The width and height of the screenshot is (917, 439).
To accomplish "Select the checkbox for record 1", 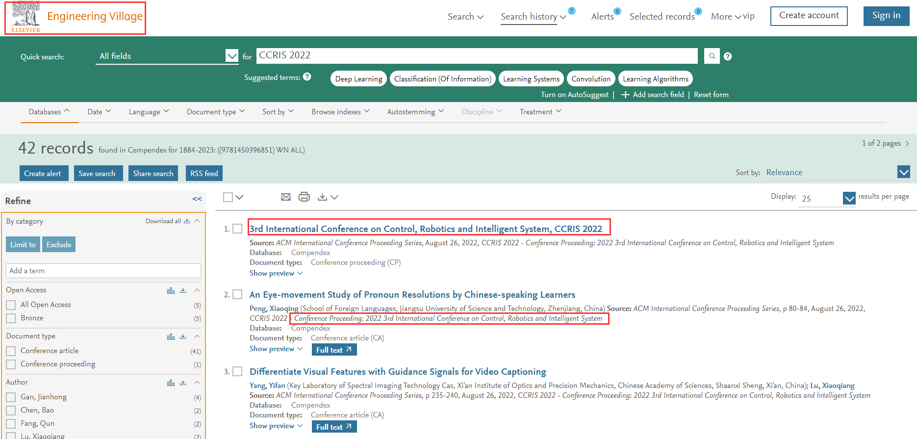I will pyautogui.click(x=237, y=229).
